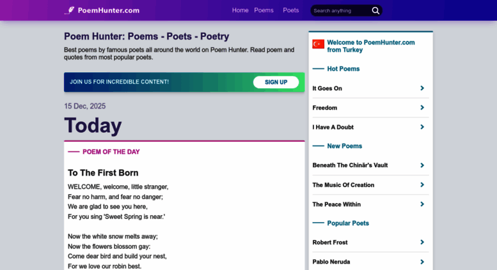497x270 pixels.
Task: Open the poem title To The First Born
Action: point(103,172)
